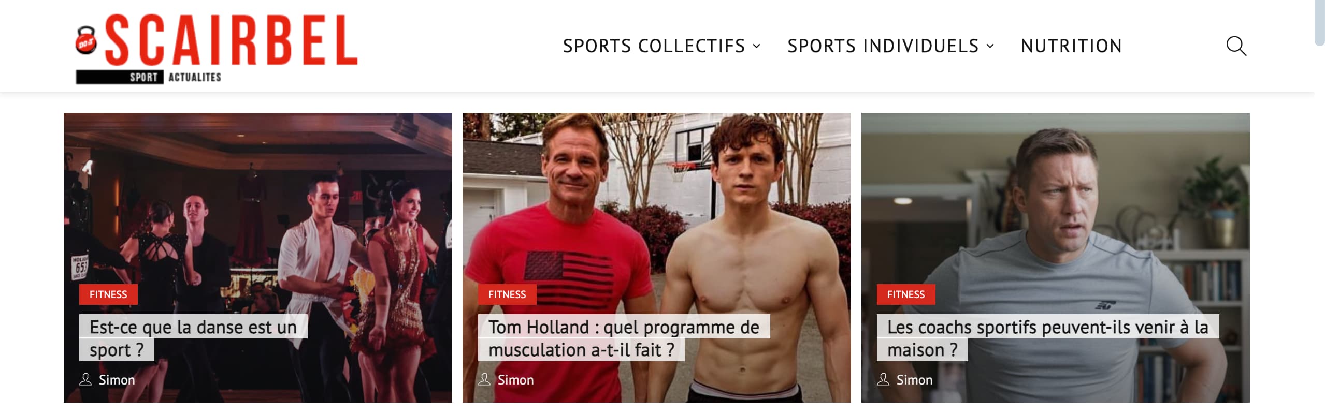Image resolution: width=1325 pixels, height=414 pixels.
Task: Click the page vertical scrollbar thumb
Action: pos(1319,23)
